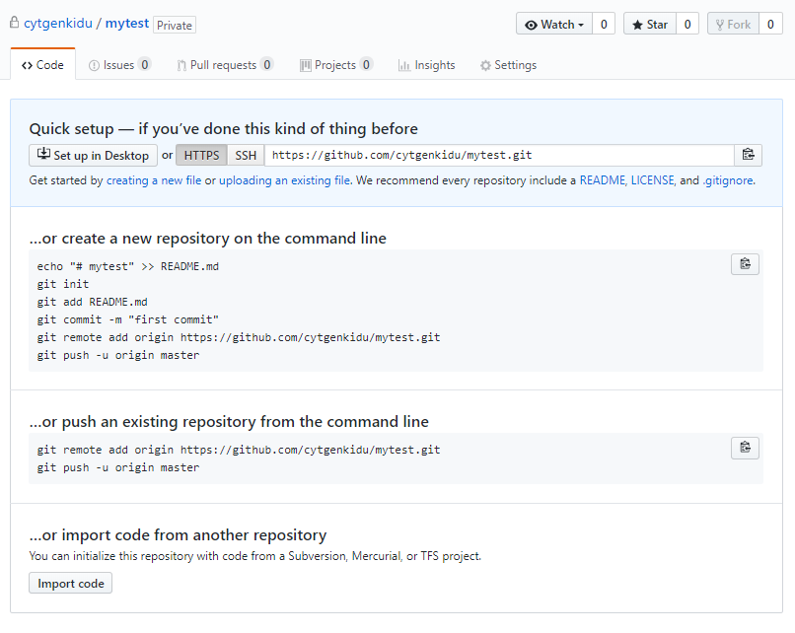Expand the Watch dropdown
The height and width of the screenshot is (633, 795).
(x=554, y=25)
